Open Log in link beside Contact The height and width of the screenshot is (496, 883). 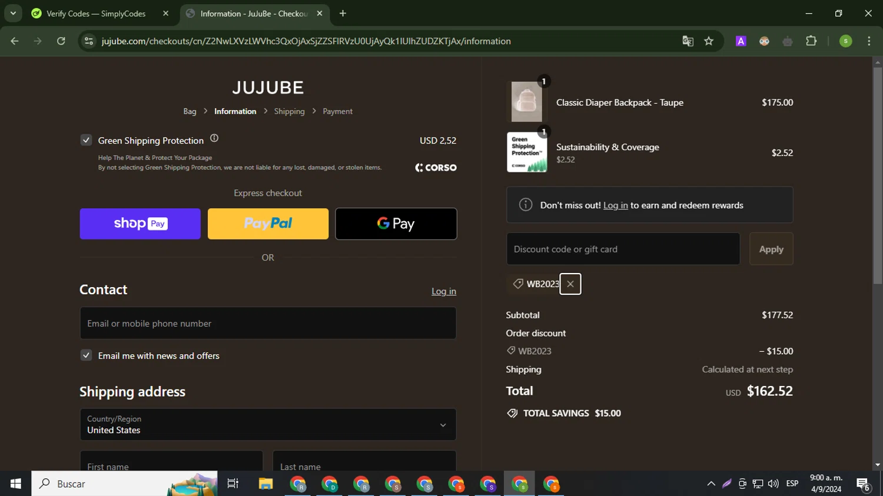(444, 291)
